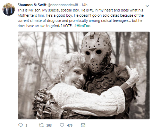This screenshot has height=129, width=152.
Task: Click the reply speech bubble icon
Action: [x=20, y=125]
